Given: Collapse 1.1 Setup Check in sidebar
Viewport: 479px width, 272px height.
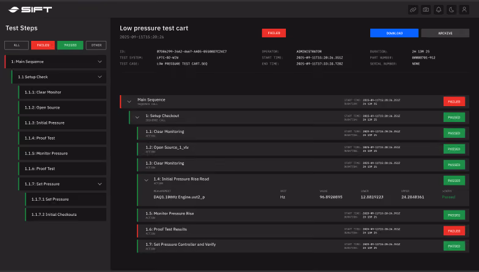Looking at the screenshot, I should coord(100,77).
